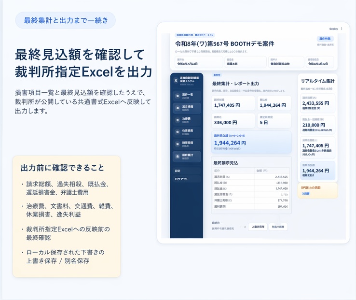Click the icon of the 治療費 sidebar item
356x300 pixels.
178,120
